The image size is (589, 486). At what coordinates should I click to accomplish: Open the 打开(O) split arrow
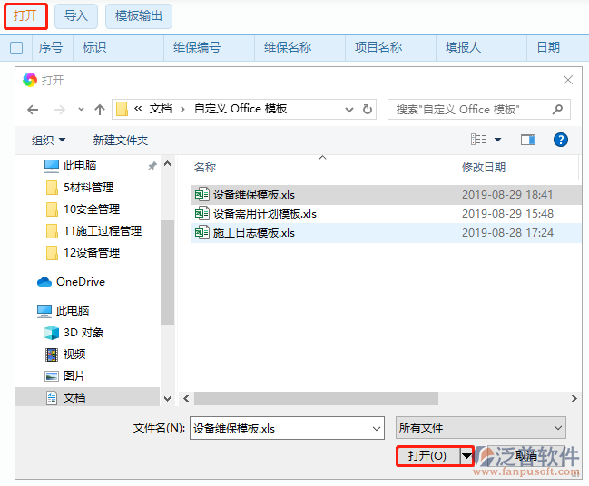(466, 456)
